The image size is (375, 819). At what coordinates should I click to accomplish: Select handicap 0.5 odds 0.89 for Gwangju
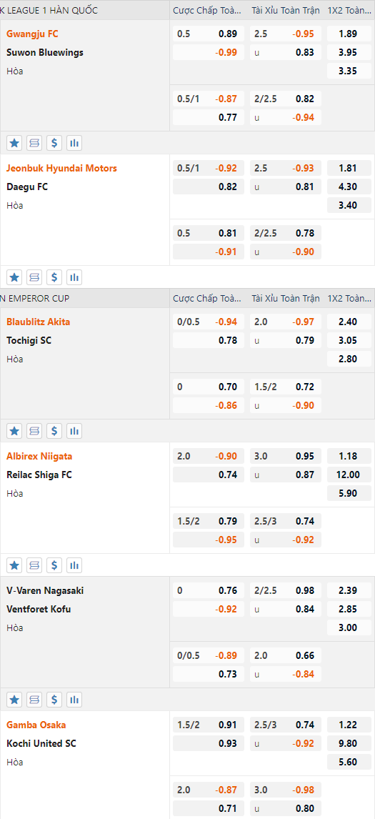coord(209,34)
